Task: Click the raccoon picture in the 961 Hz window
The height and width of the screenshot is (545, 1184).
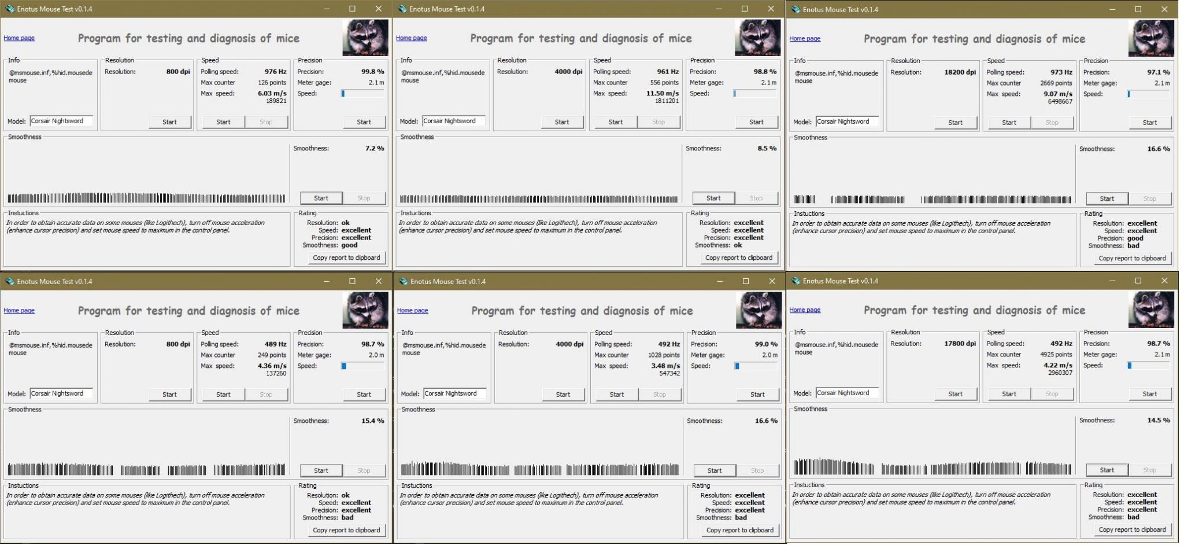Action: click(x=758, y=38)
